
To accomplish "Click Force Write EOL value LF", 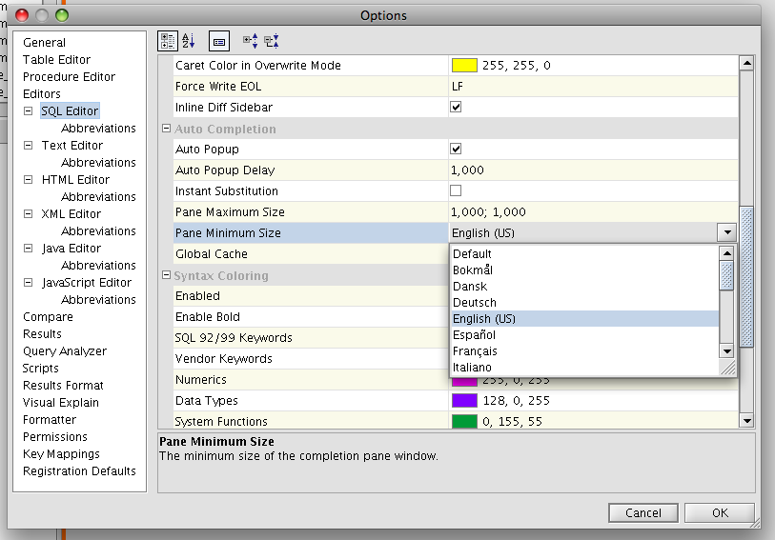I will coord(594,87).
